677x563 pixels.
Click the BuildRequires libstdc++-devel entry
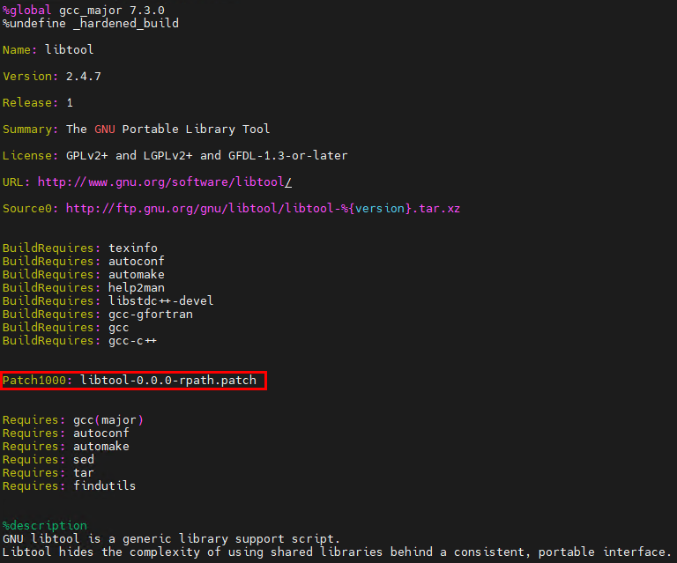[160, 301]
